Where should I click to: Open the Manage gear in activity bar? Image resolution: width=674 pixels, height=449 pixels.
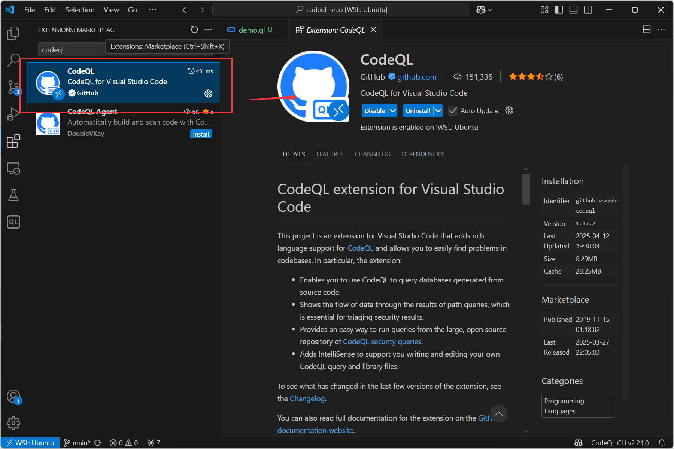[13, 423]
